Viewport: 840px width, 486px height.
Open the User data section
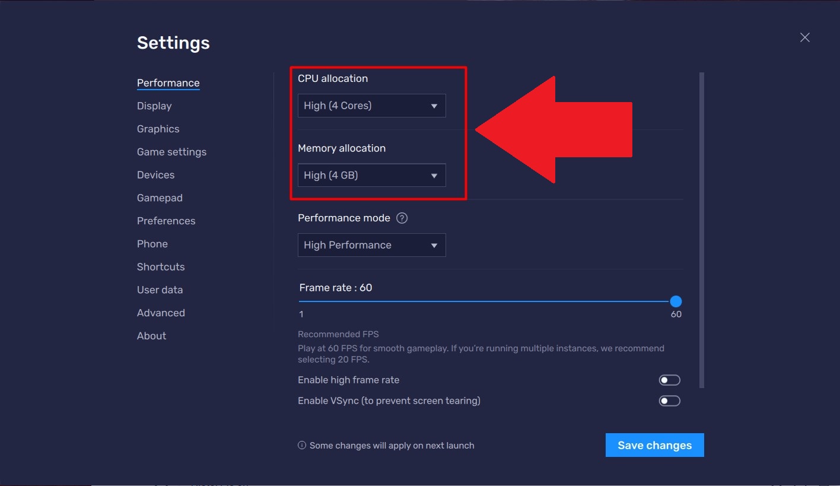[x=160, y=290]
